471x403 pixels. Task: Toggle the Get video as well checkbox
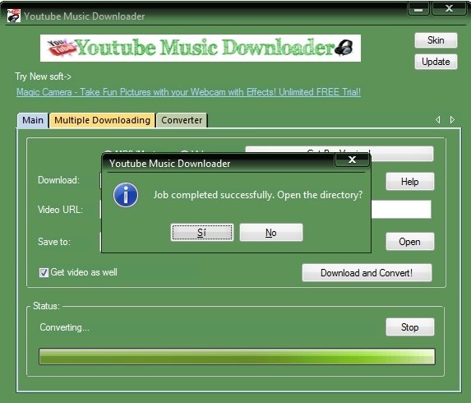click(x=44, y=272)
